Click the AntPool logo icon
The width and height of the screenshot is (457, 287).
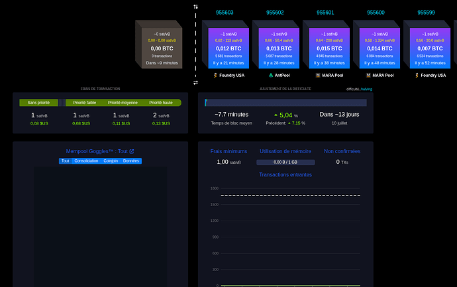coord(271,76)
